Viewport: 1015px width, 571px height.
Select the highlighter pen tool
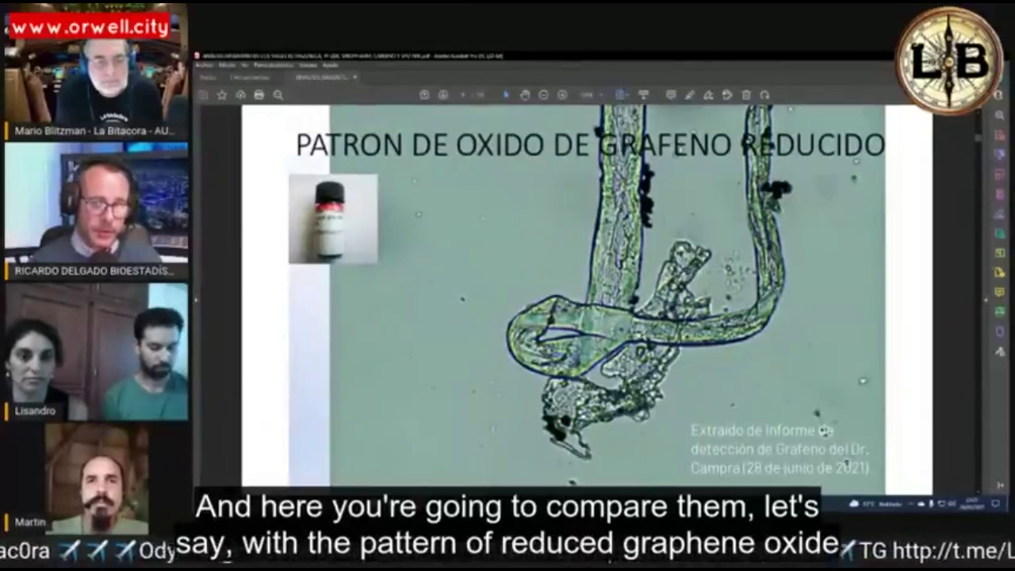690,95
